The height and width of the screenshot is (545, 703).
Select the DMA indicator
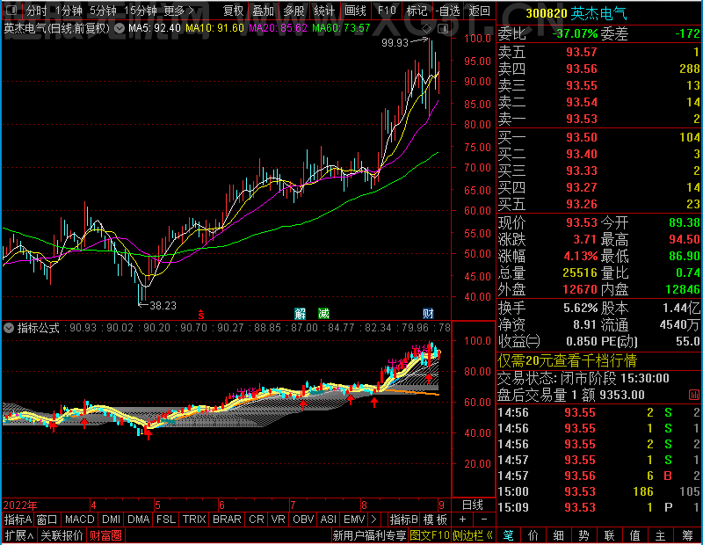pos(139,520)
